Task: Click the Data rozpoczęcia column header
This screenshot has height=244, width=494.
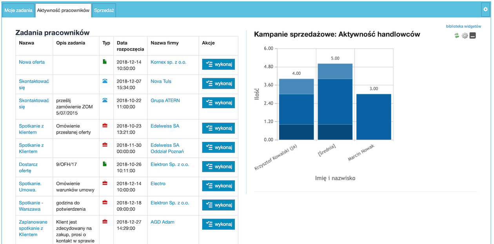Action: 130,46
